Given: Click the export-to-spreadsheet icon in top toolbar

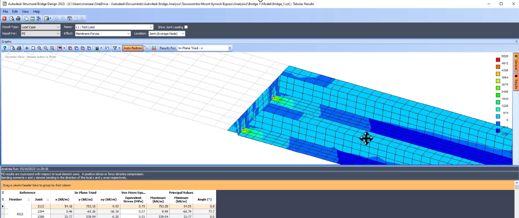Looking at the screenshot, I should pos(32,18).
